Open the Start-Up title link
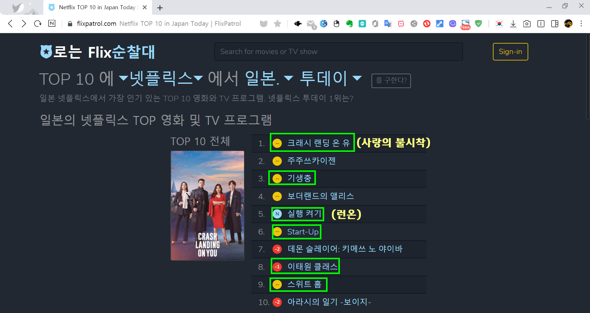590x313 pixels. pyautogui.click(x=303, y=232)
